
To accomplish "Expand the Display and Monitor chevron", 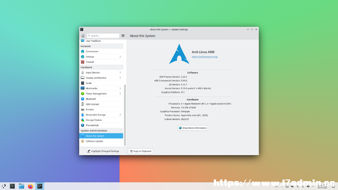I will (120, 78).
